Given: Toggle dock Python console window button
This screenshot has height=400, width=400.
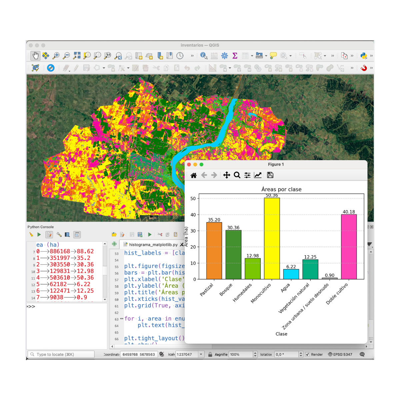Looking at the screenshot, I should [x=77, y=235].
